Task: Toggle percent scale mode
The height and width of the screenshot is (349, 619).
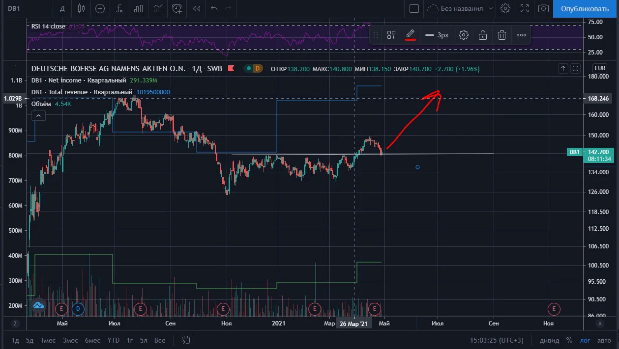Action: (569, 340)
